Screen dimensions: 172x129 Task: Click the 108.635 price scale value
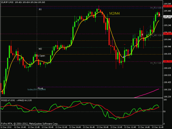coord(167,68)
